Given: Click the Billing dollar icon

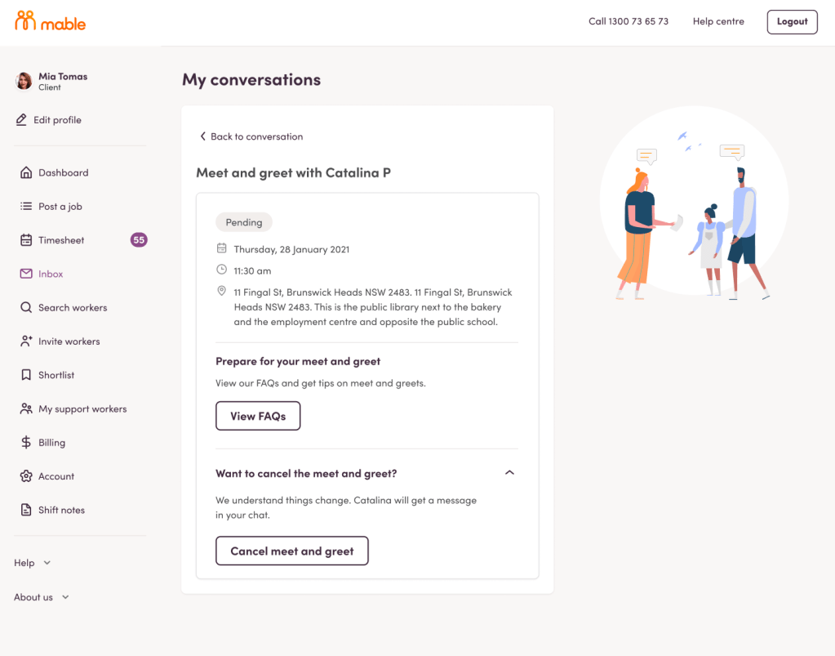Looking at the screenshot, I should (x=26, y=443).
